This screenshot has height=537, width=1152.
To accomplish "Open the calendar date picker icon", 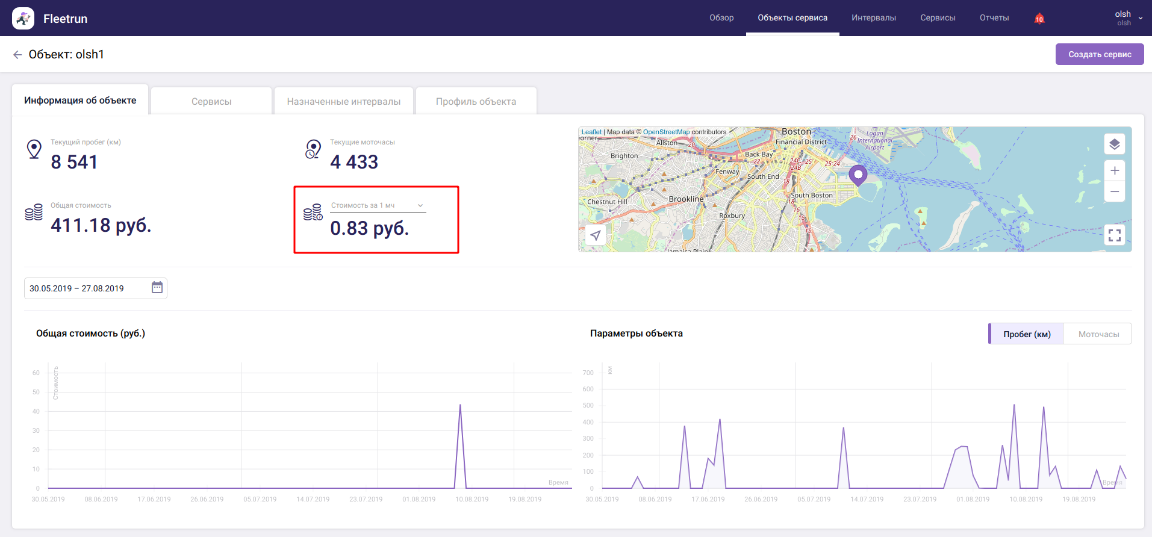I will [157, 288].
